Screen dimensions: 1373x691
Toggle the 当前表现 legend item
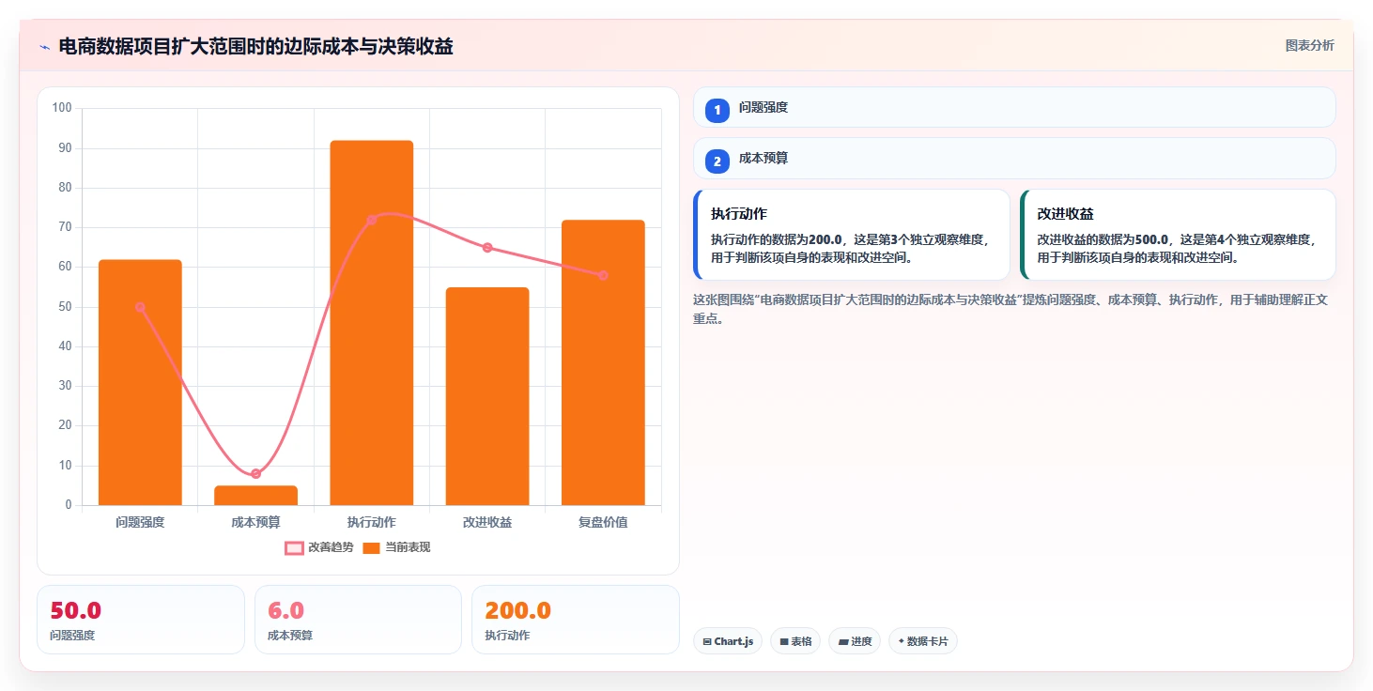point(396,547)
